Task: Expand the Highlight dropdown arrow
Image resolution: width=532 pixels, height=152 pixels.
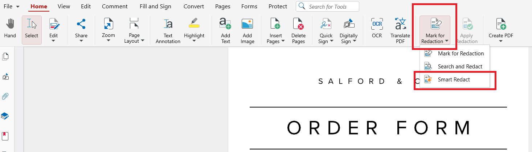Action: point(194,41)
